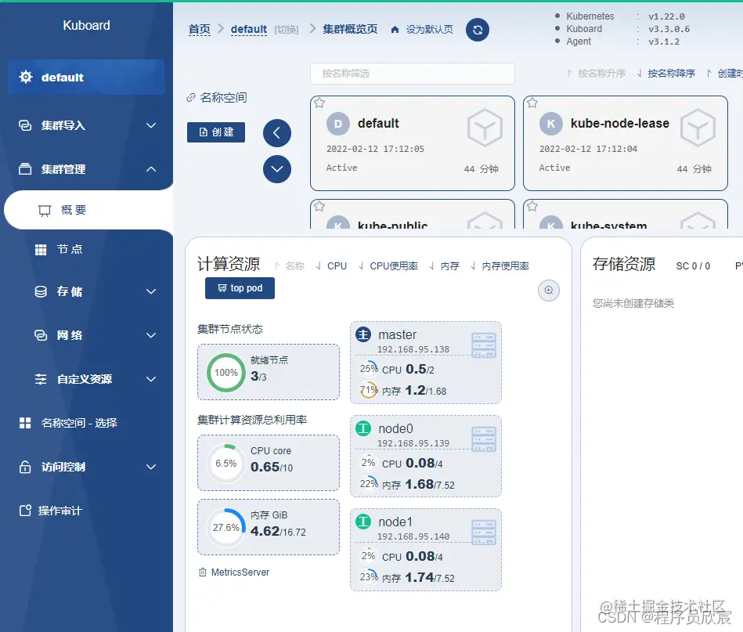Sort compute nodes by 名称
This screenshot has height=632, width=743.
pos(290,266)
